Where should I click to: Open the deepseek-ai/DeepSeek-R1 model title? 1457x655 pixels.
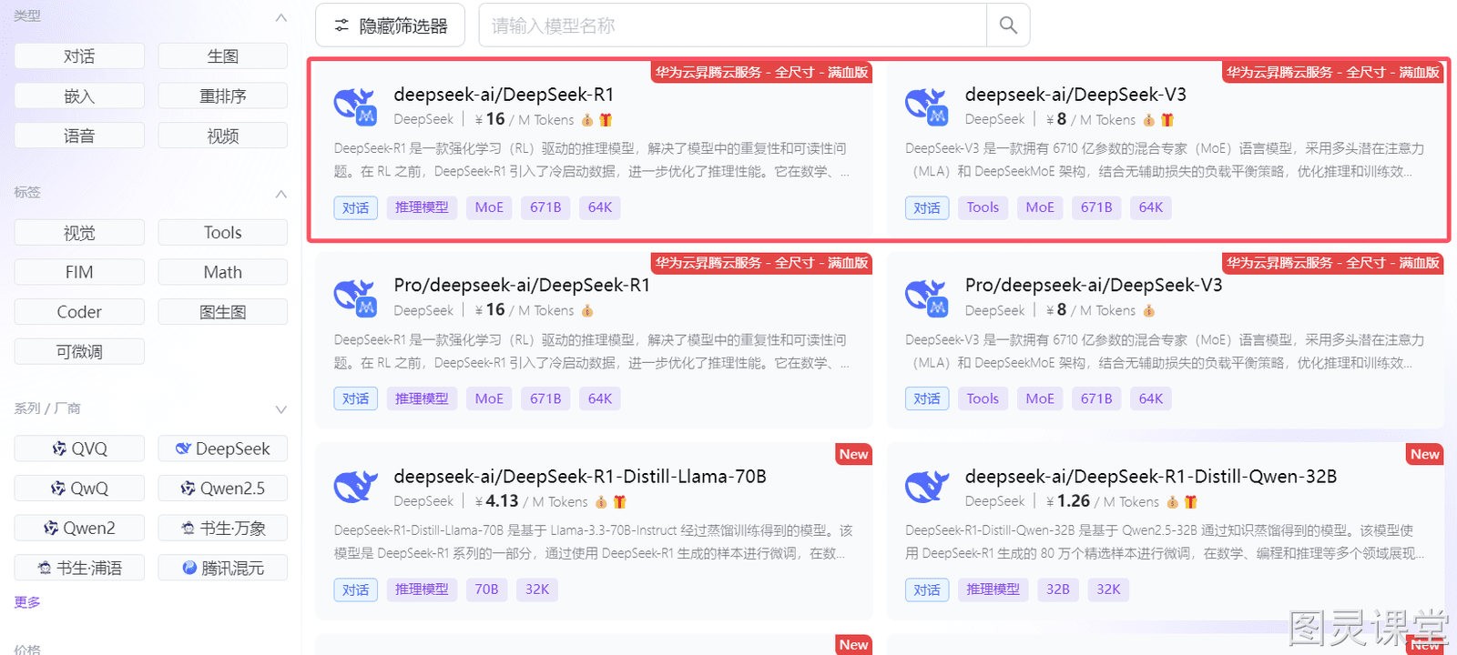(x=504, y=95)
